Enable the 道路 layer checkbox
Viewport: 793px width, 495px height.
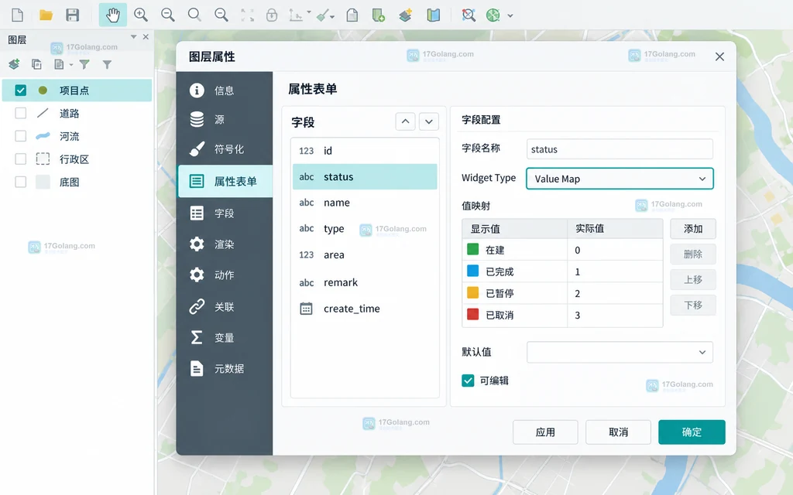(20, 113)
